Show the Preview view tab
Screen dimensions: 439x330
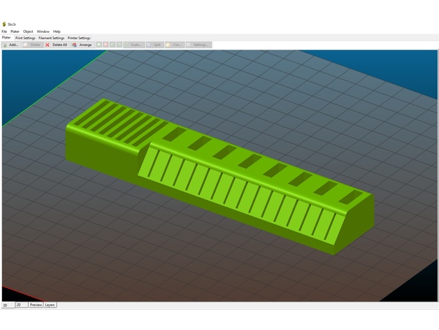pos(36,305)
